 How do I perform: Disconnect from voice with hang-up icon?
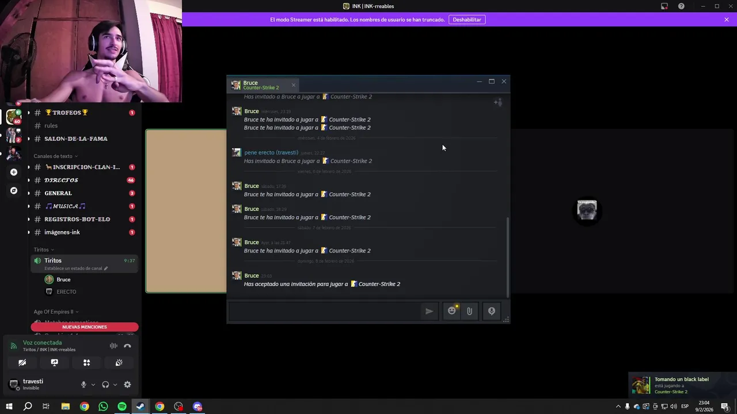pyautogui.click(x=127, y=346)
